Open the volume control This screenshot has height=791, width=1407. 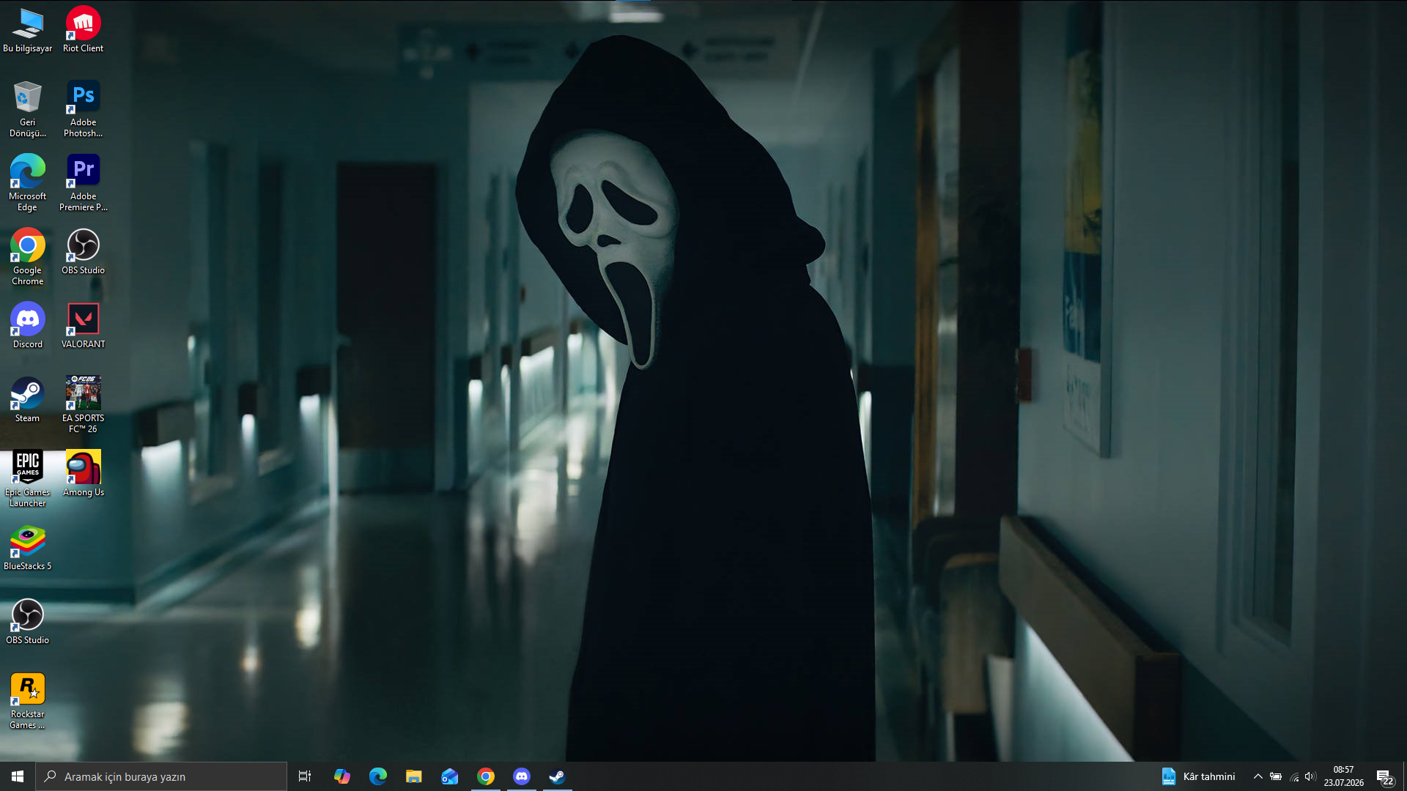pyautogui.click(x=1311, y=776)
